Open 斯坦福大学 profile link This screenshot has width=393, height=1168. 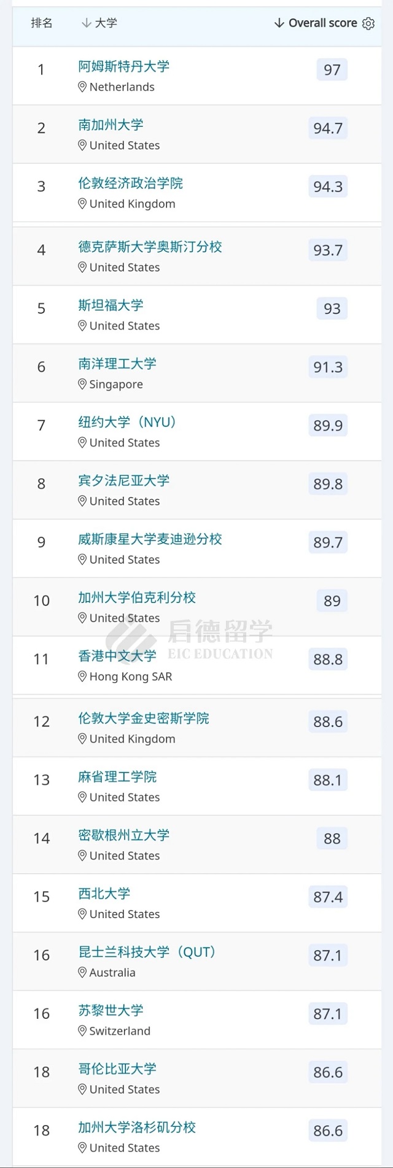coord(111,305)
